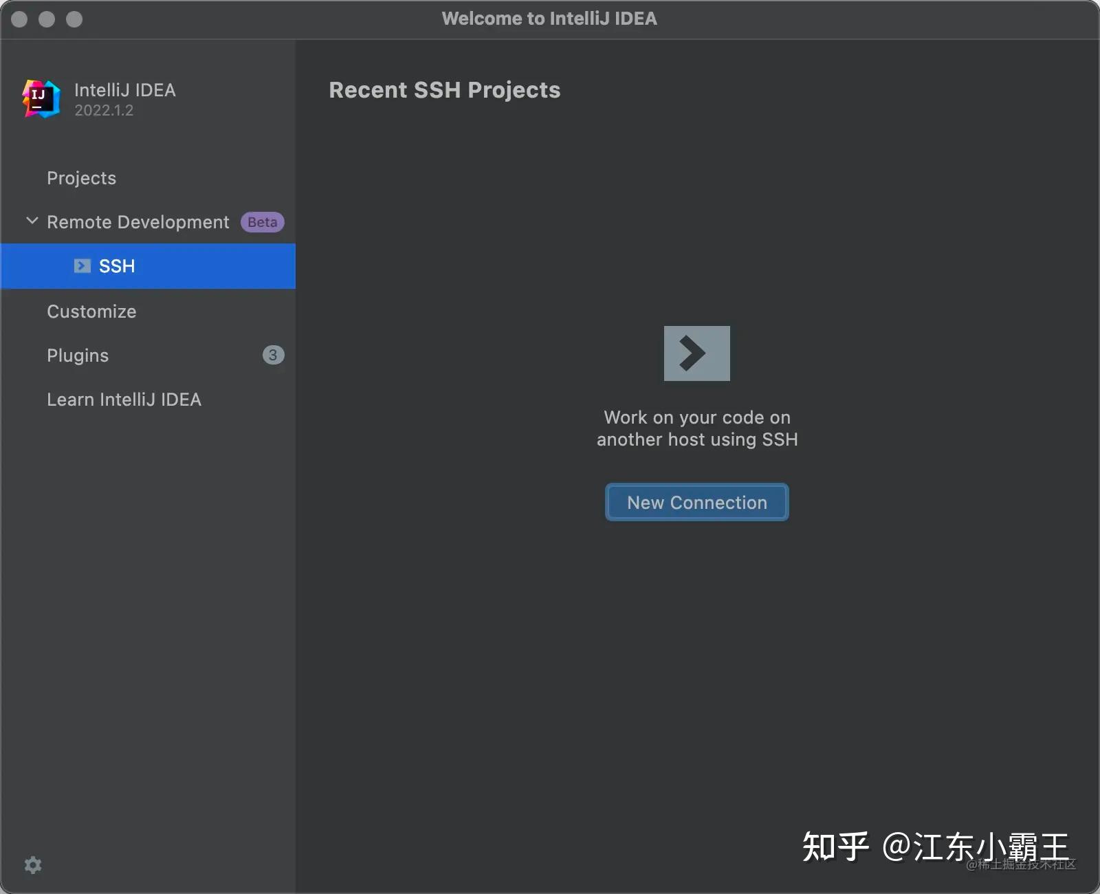Maximize the welcome window
The image size is (1100, 894).
tap(74, 19)
